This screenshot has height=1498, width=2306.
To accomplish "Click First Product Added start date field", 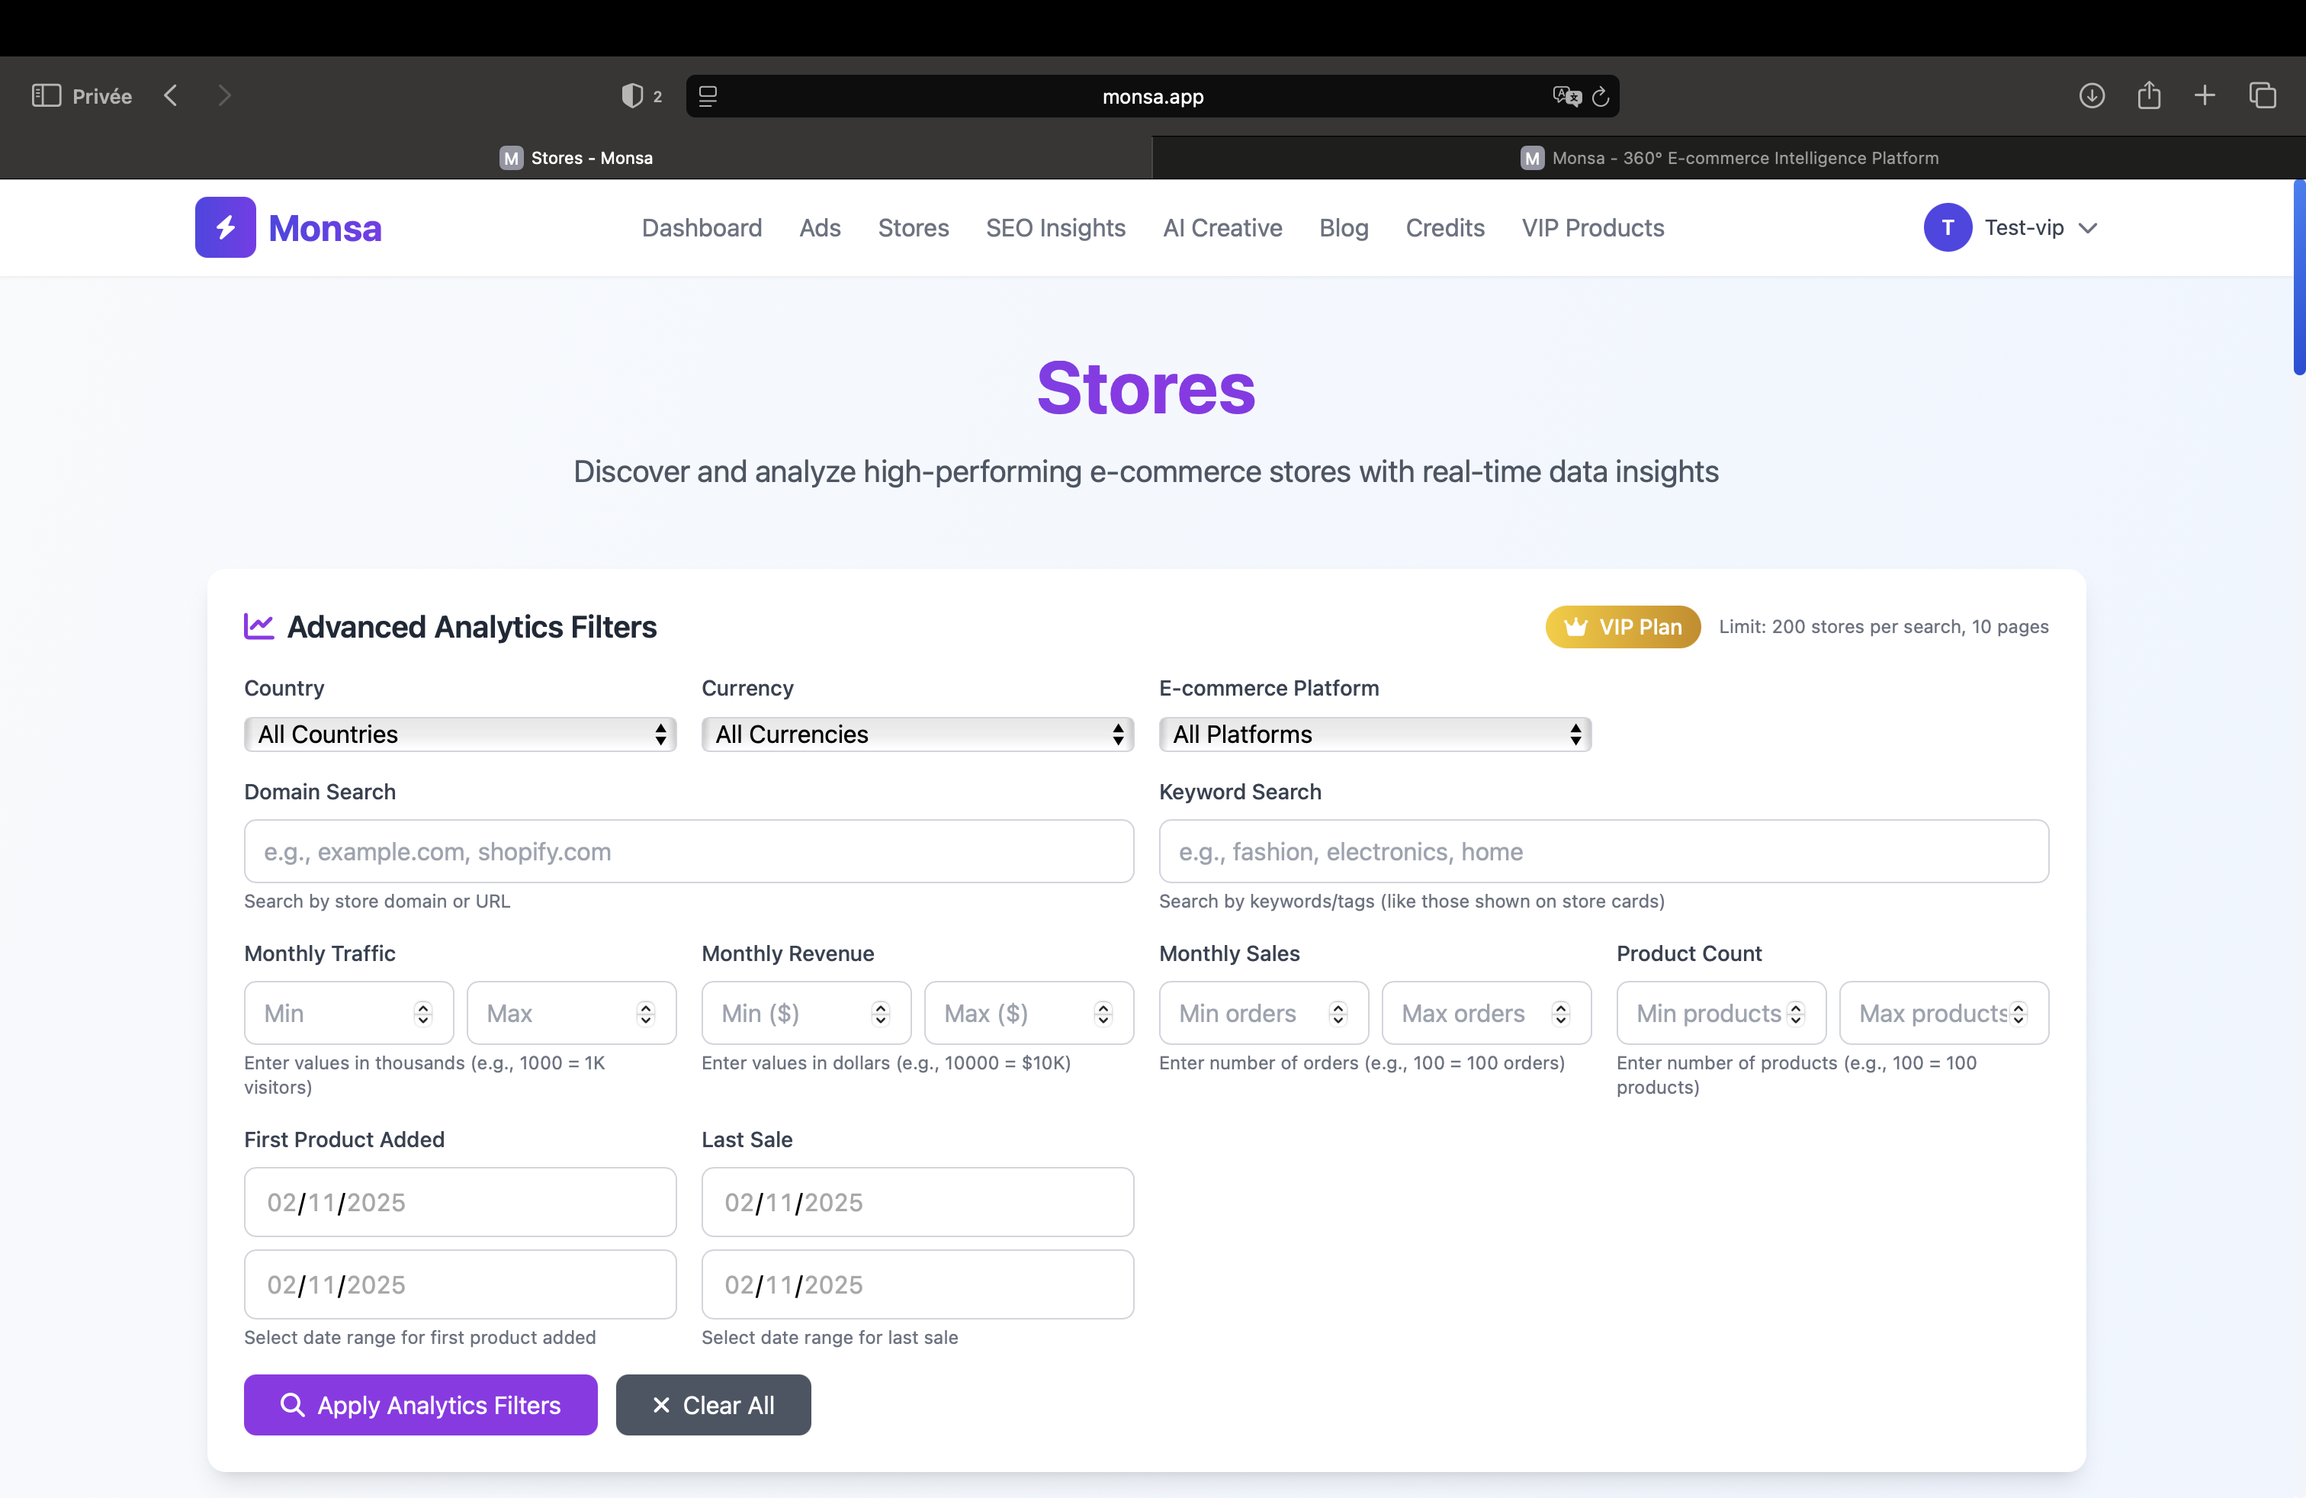I will coord(461,1201).
